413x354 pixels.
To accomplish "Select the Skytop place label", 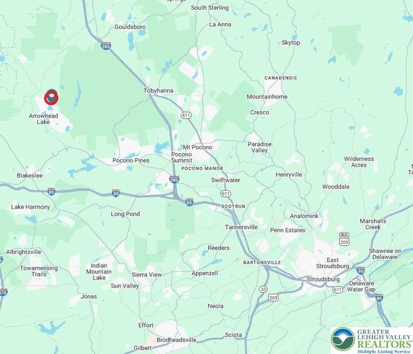I will click(x=291, y=42).
